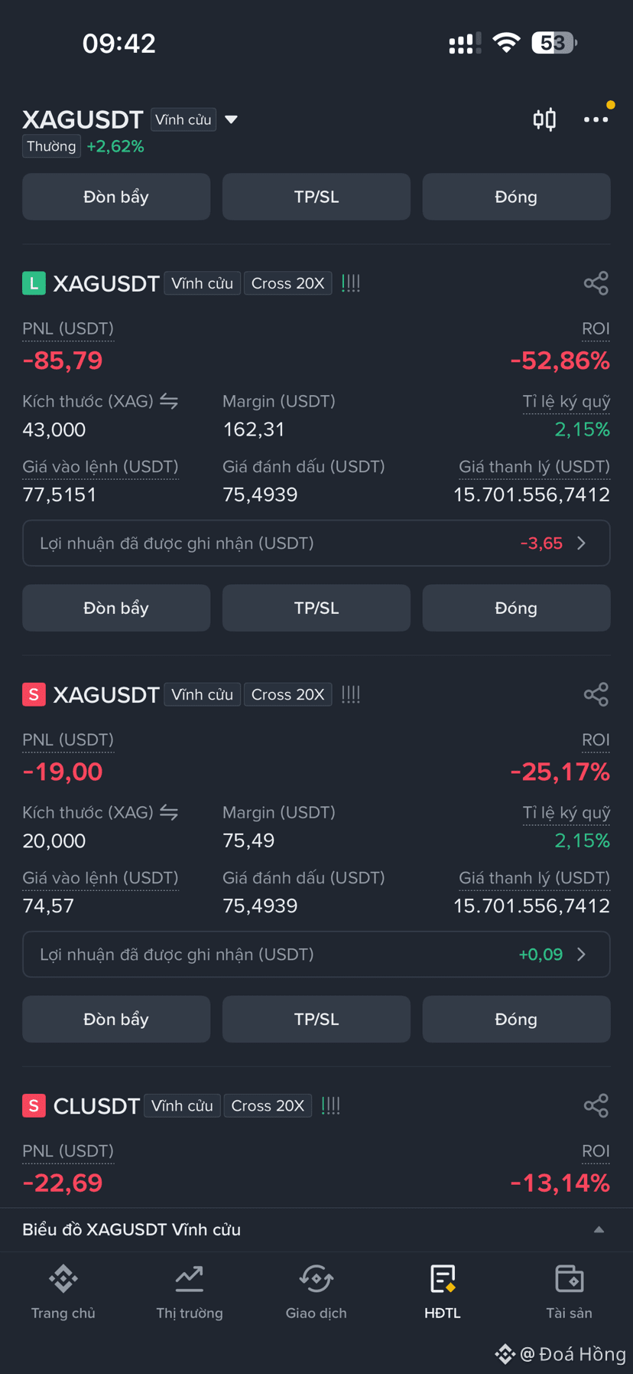Share the XAGUSDT long position
Image resolution: width=633 pixels, height=1374 pixels.
coord(596,283)
